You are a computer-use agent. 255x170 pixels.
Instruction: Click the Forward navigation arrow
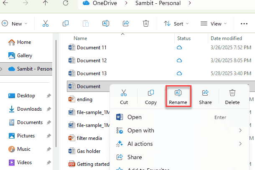pyautogui.click(x=25, y=3)
